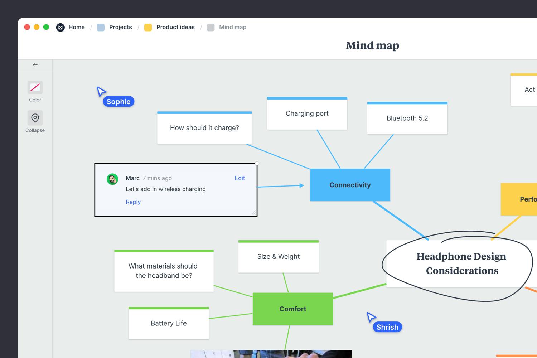The width and height of the screenshot is (537, 358).
Task: Click Reply under Marc's comment
Action: pos(133,202)
